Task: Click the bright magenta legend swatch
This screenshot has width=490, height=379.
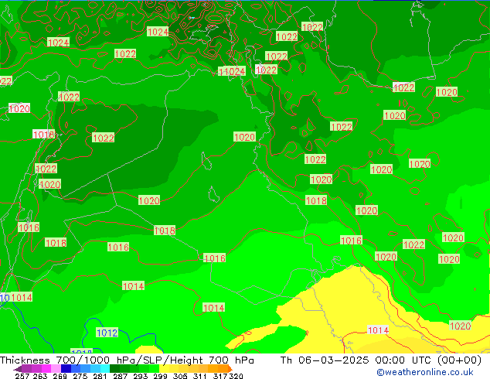Action: [x=46, y=368]
